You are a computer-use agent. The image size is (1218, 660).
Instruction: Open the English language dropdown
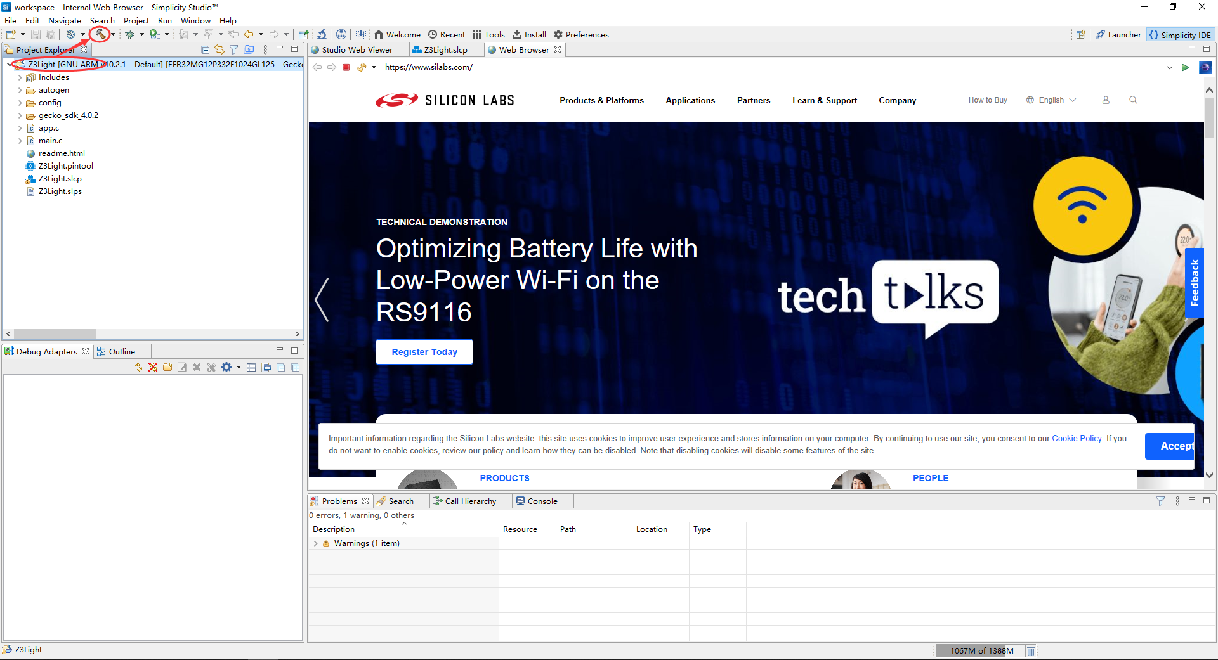click(1051, 100)
